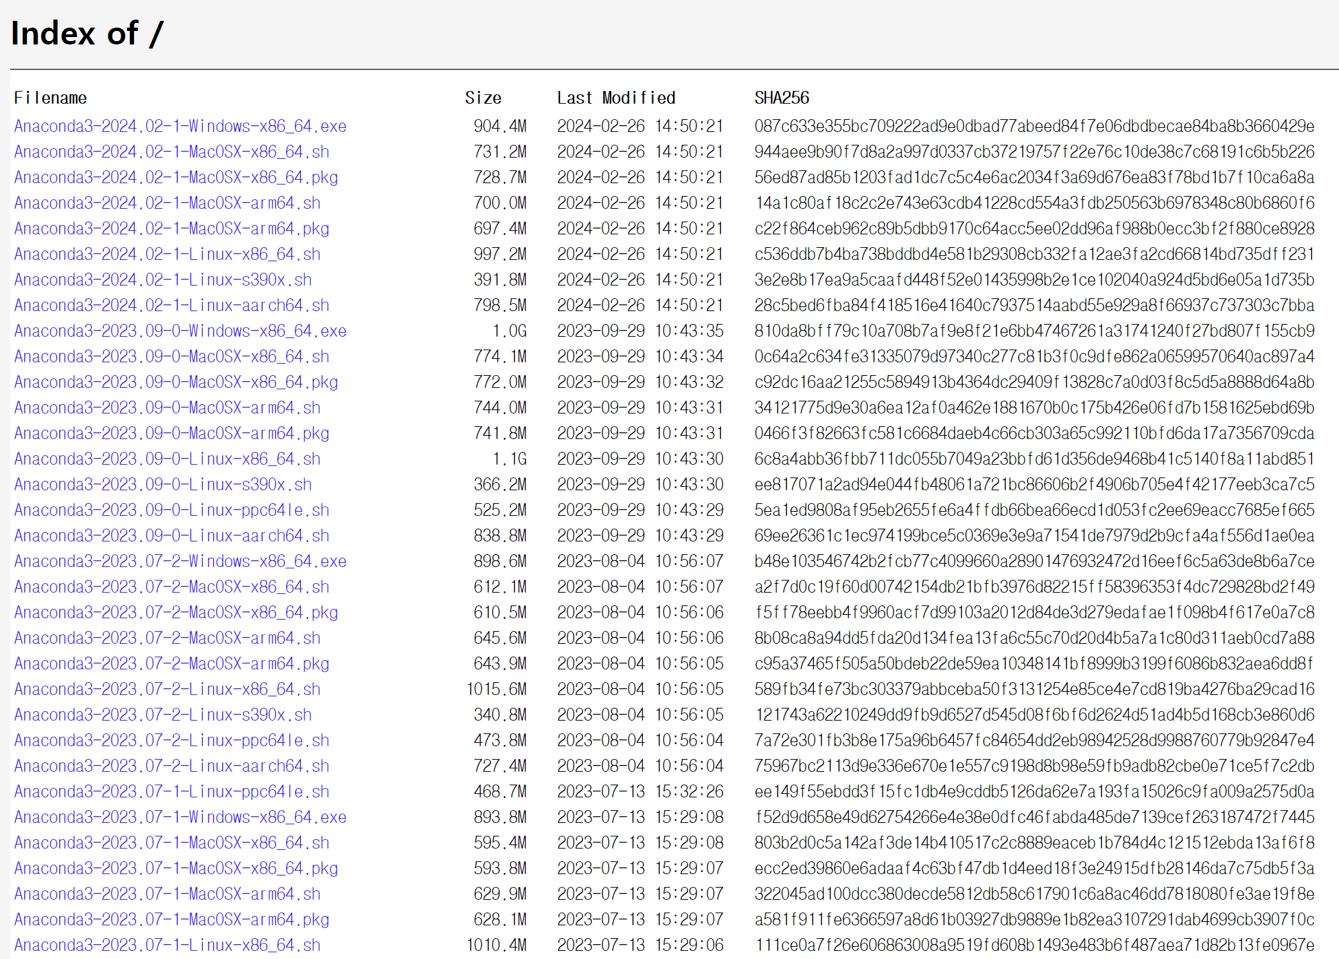Download Anaconda3-2023.09-0-Windows-x86_64.exe installer
This screenshot has height=959, width=1339.
pos(180,331)
